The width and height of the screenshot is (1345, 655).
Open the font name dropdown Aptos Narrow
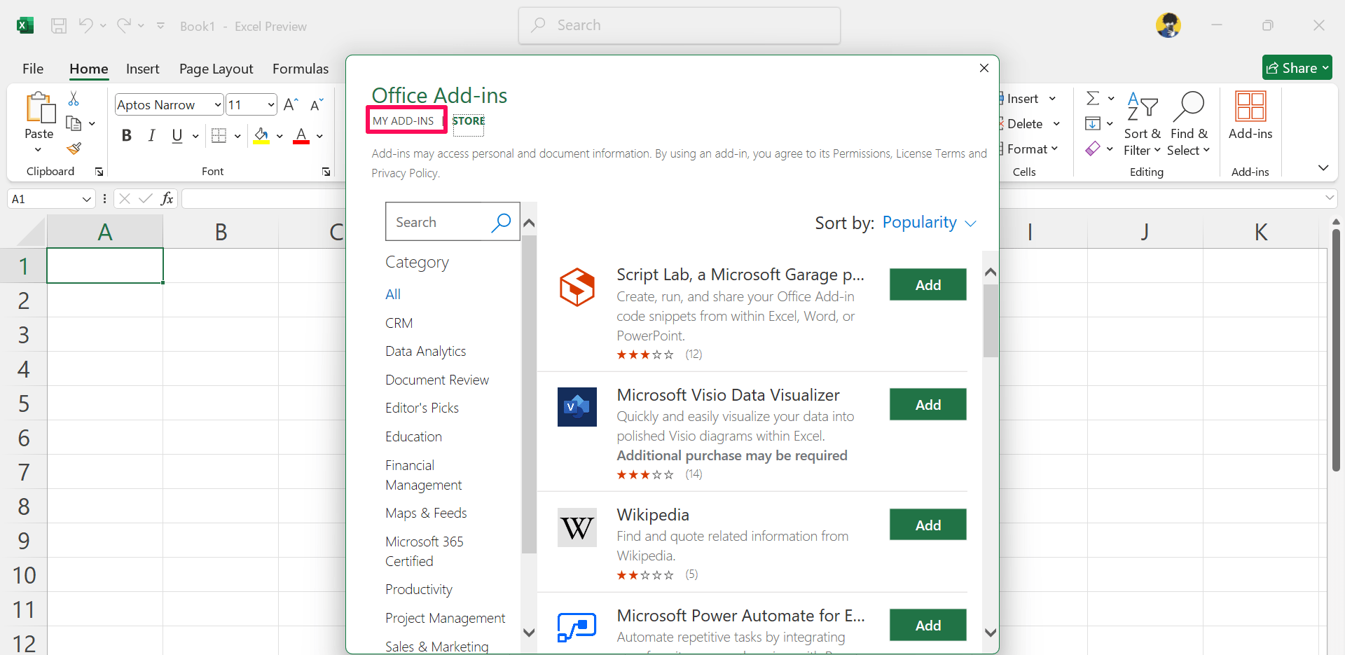coord(217,105)
